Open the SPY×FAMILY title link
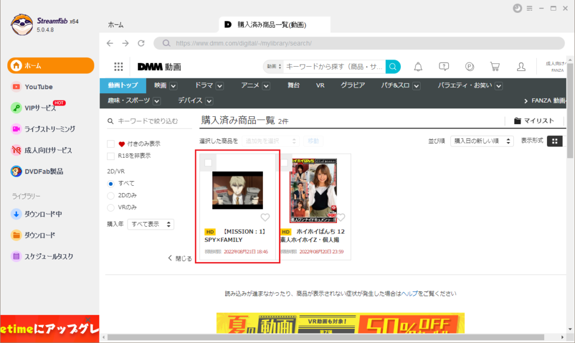 235,236
